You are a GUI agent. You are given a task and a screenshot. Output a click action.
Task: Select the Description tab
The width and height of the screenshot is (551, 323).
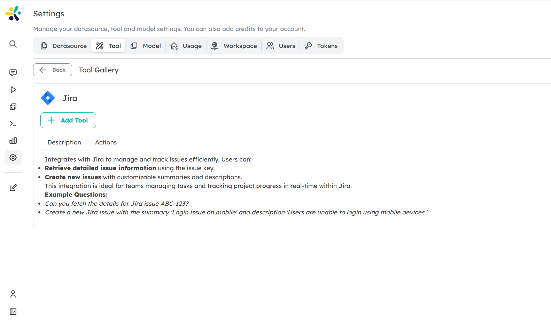click(64, 142)
